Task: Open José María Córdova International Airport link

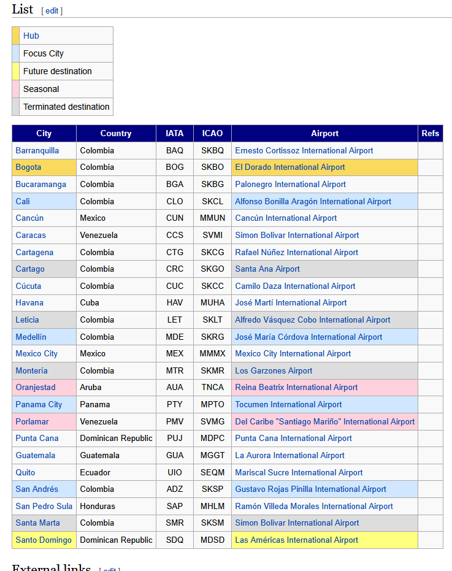Action: coord(308,337)
